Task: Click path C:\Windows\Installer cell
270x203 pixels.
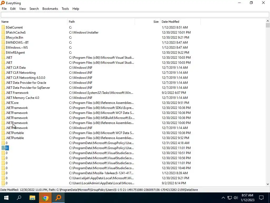Action: (84, 32)
